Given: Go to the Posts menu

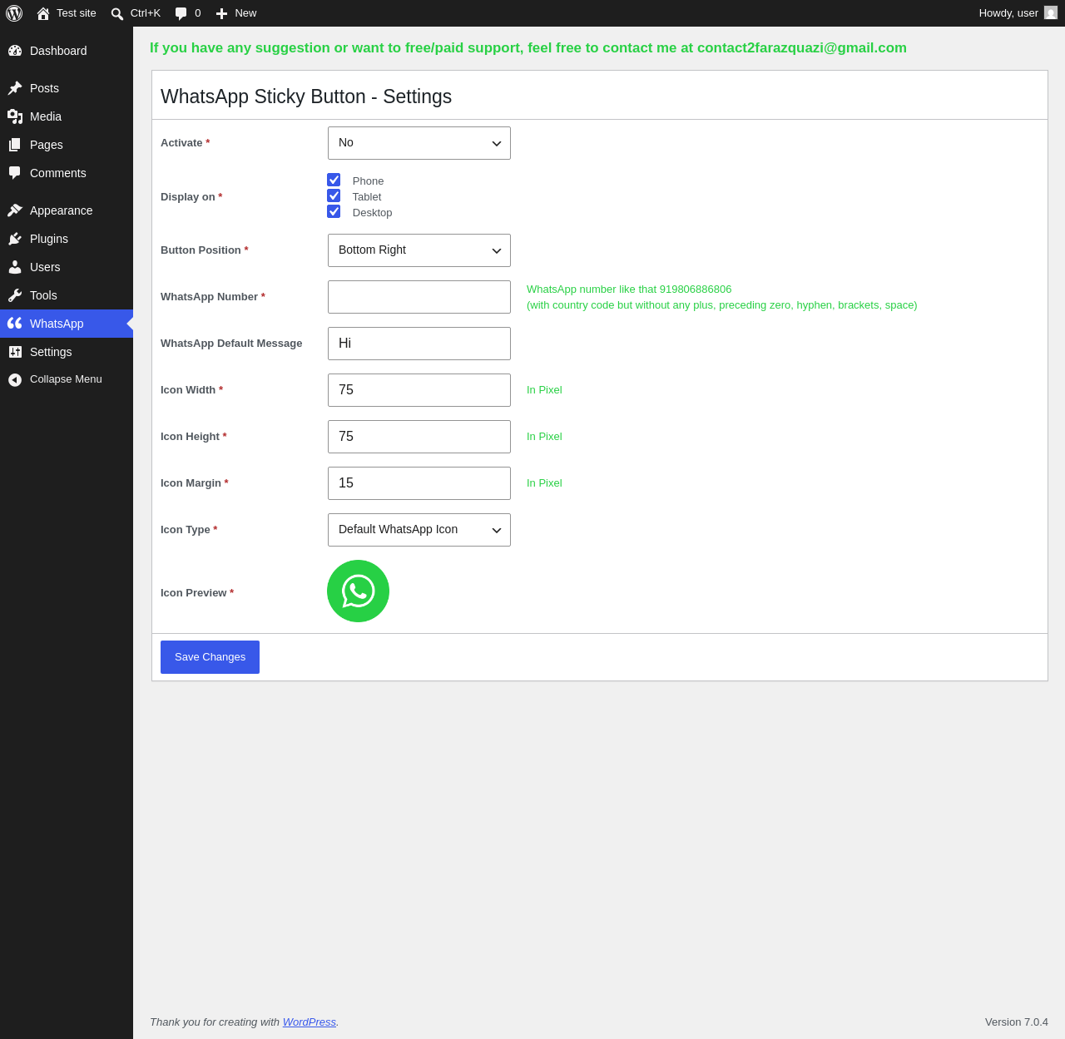Looking at the screenshot, I should [x=67, y=88].
